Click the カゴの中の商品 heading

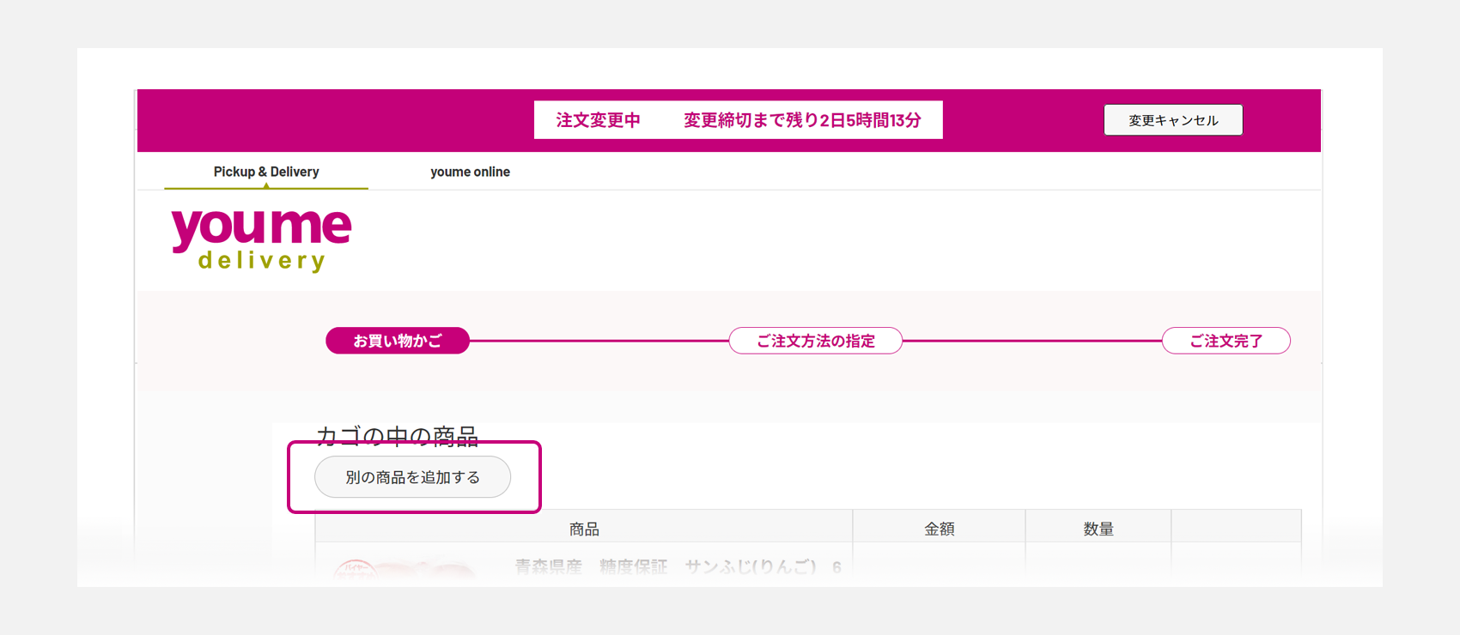[x=398, y=436]
